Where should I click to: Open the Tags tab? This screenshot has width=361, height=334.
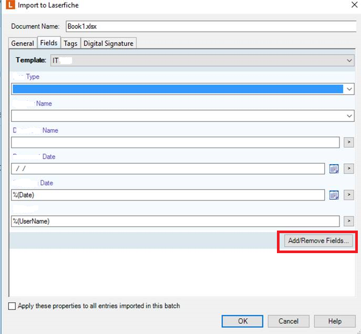pos(70,43)
